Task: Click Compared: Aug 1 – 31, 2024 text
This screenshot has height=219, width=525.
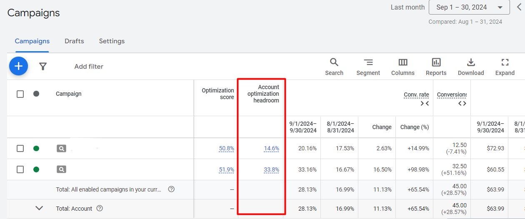Action: coord(465,22)
